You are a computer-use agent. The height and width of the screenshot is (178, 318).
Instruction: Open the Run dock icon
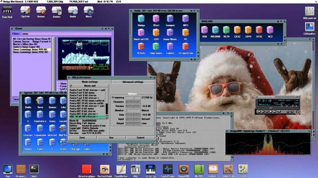pos(8,171)
